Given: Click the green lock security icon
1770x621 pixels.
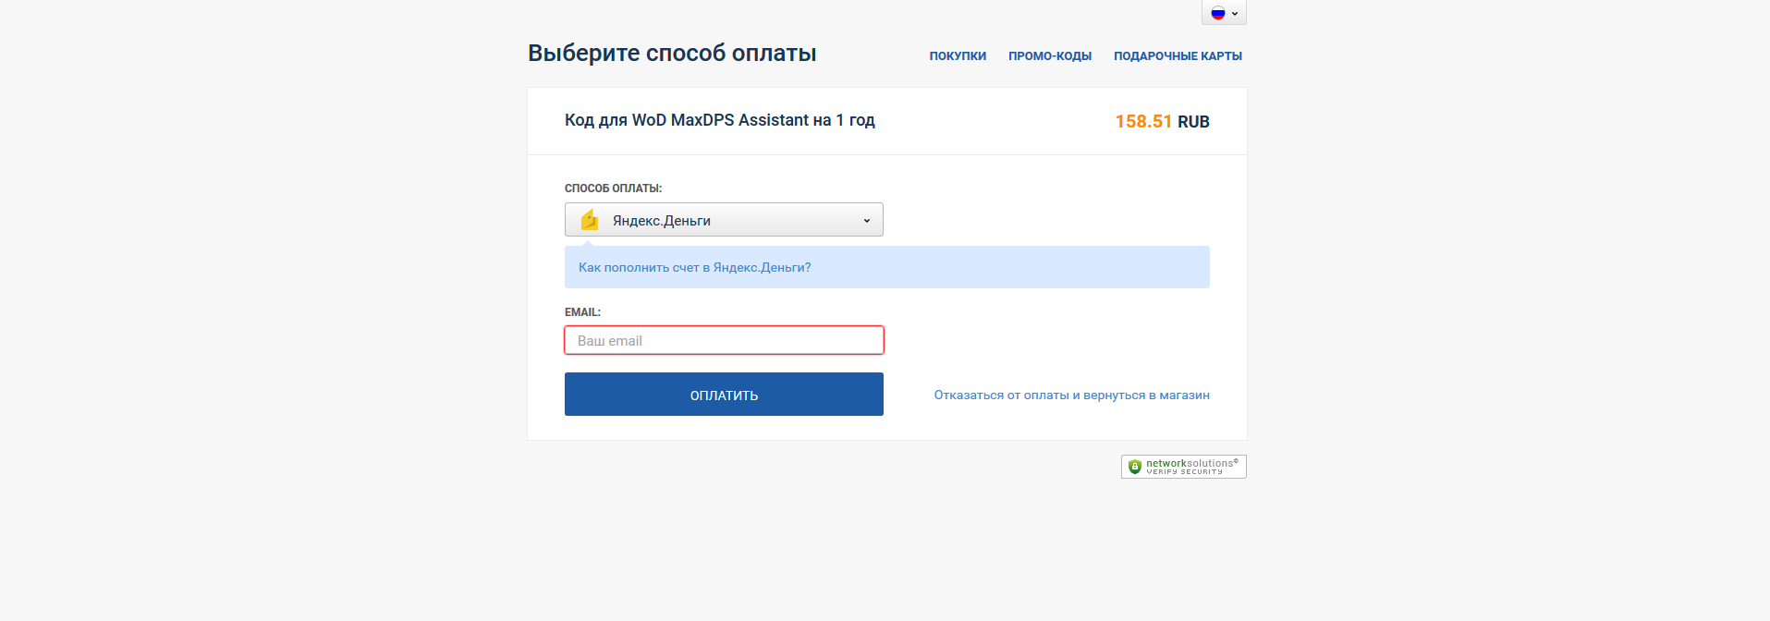Looking at the screenshot, I should click(x=1134, y=467).
